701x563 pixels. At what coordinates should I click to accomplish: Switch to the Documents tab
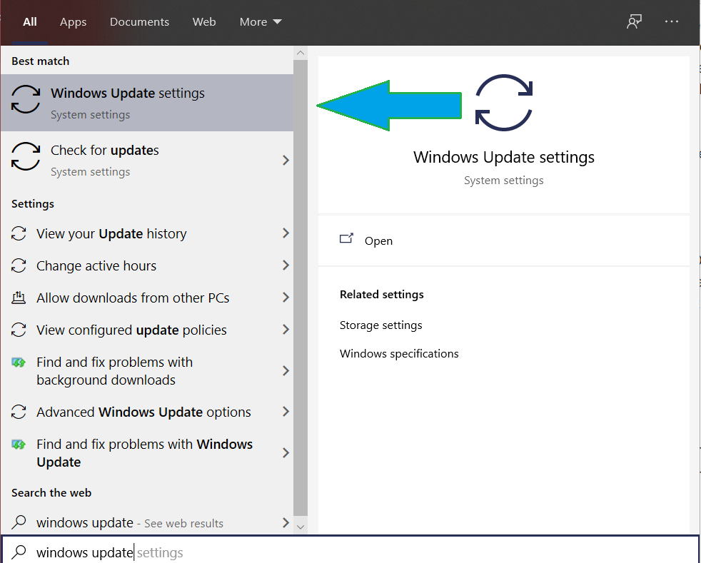(139, 22)
